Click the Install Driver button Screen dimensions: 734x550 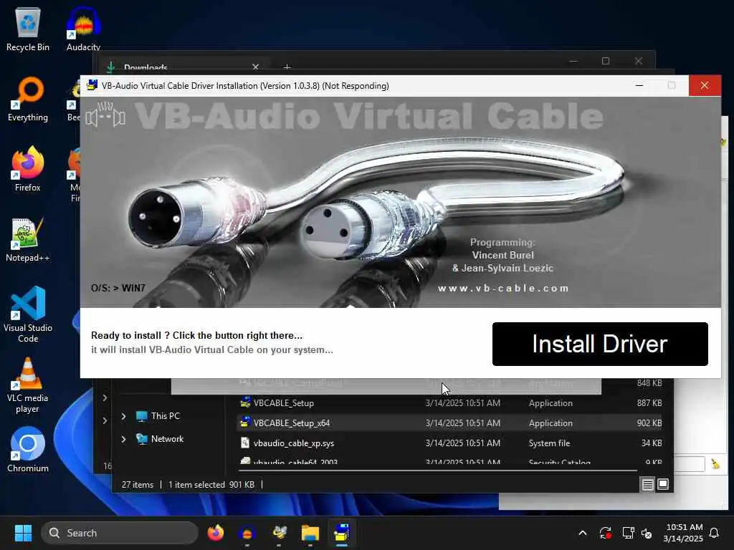pos(600,344)
